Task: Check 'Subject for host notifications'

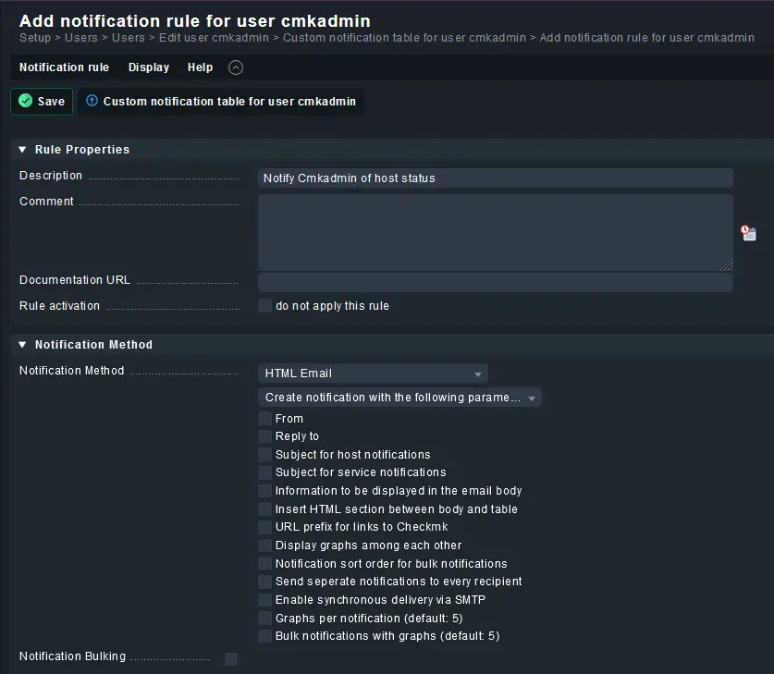Action: point(264,454)
